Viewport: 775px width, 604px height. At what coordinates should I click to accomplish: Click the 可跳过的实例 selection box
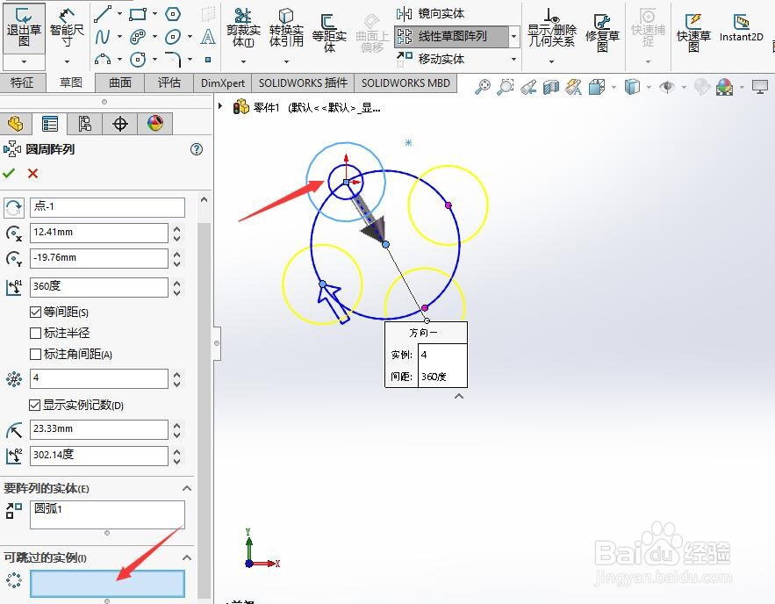tap(107, 584)
